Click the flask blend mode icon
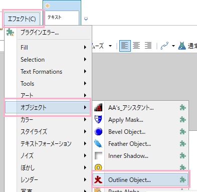Screen dimensions: 197x192 click(182, 46)
